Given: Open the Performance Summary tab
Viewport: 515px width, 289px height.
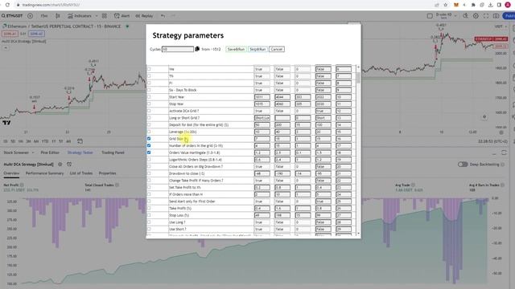Looking at the screenshot, I should pyautogui.click(x=45, y=173).
